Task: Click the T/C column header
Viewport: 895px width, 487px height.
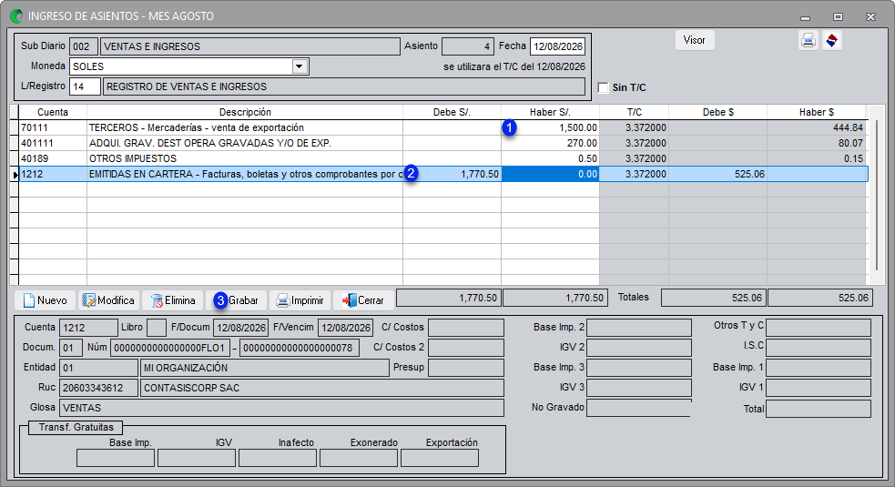Action: [635, 113]
